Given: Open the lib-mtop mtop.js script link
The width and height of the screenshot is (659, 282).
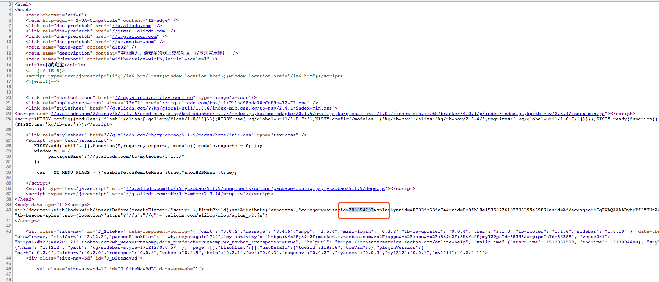Looking at the screenshot, I should pyautogui.click(x=184, y=194).
